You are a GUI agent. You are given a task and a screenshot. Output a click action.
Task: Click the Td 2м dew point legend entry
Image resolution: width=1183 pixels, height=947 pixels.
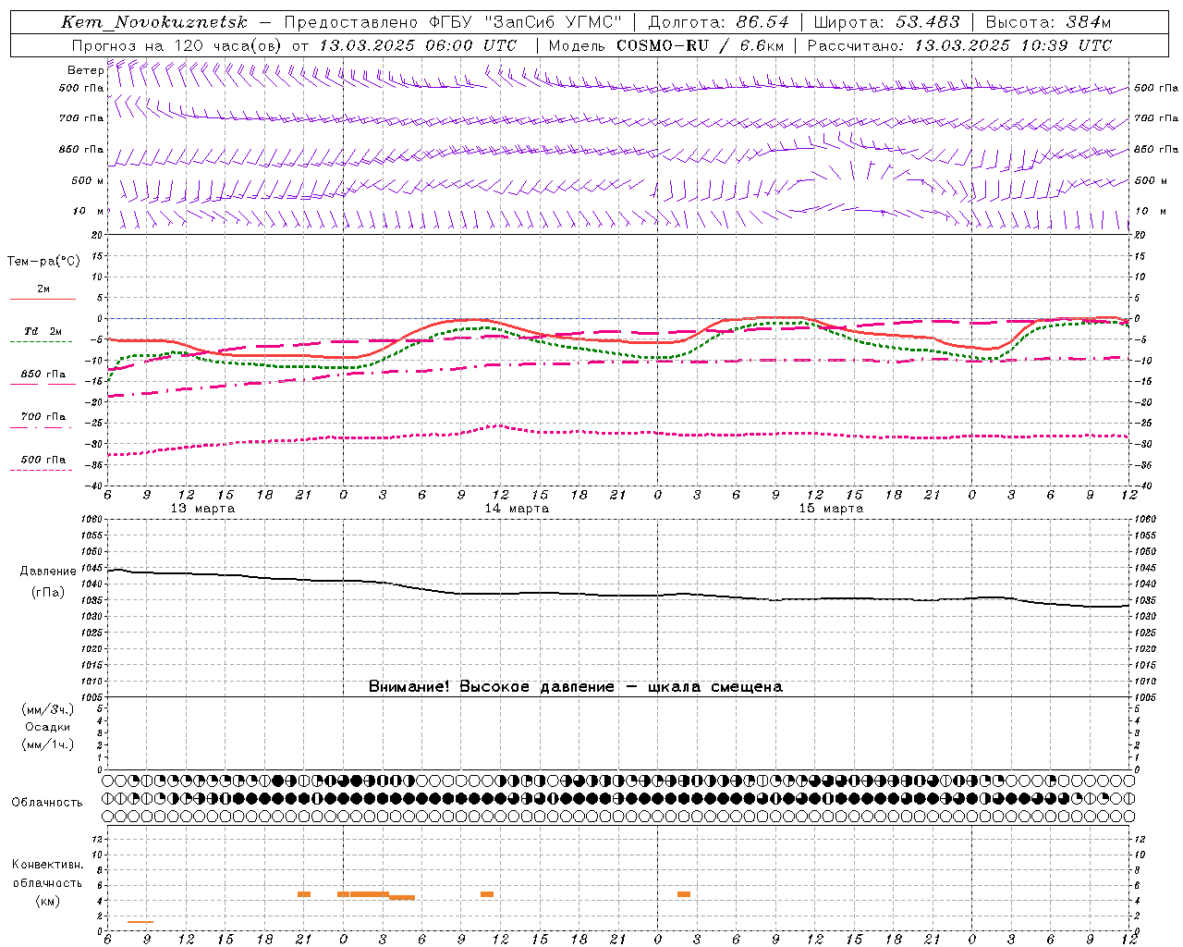coord(43,331)
